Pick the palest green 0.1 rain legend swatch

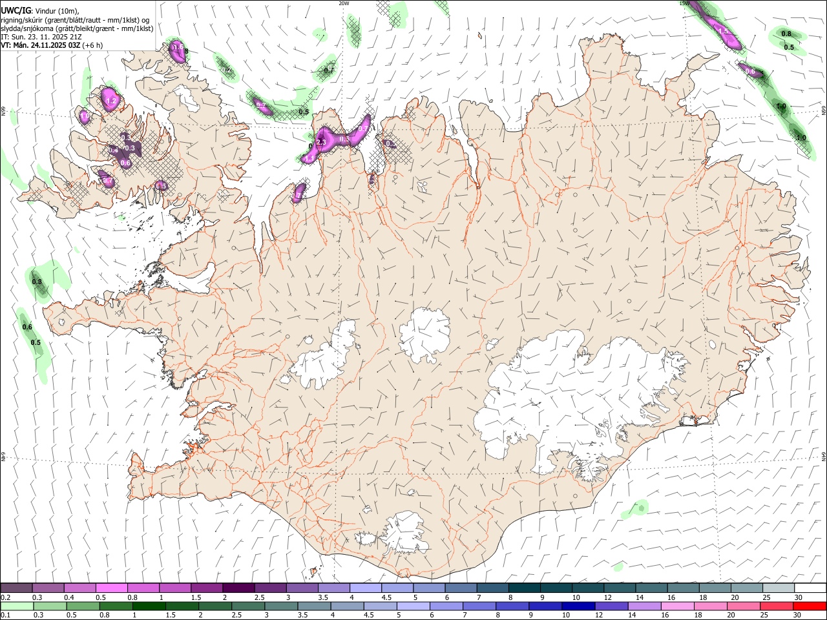17,606
